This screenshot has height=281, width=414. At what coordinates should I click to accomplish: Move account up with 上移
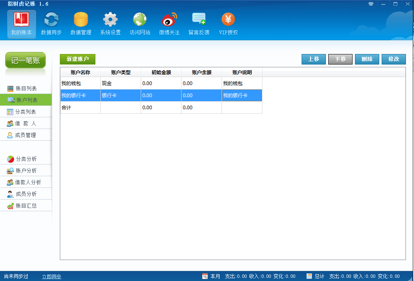(x=314, y=59)
